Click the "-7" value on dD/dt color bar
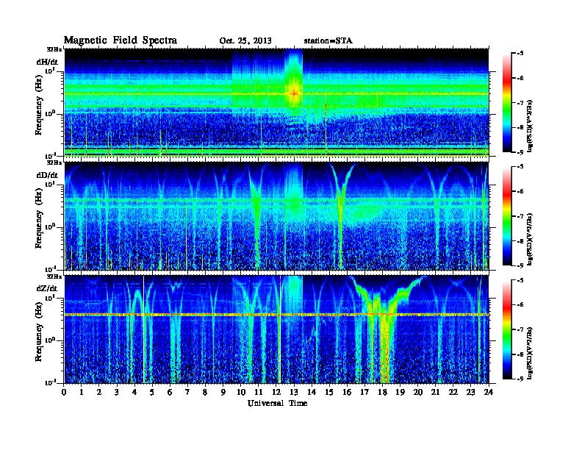582x450 pixels. pyautogui.click(x=520, y=216)
